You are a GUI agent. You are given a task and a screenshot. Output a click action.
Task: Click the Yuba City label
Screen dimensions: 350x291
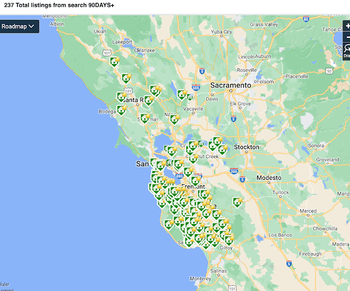click(x=221, y=32)
